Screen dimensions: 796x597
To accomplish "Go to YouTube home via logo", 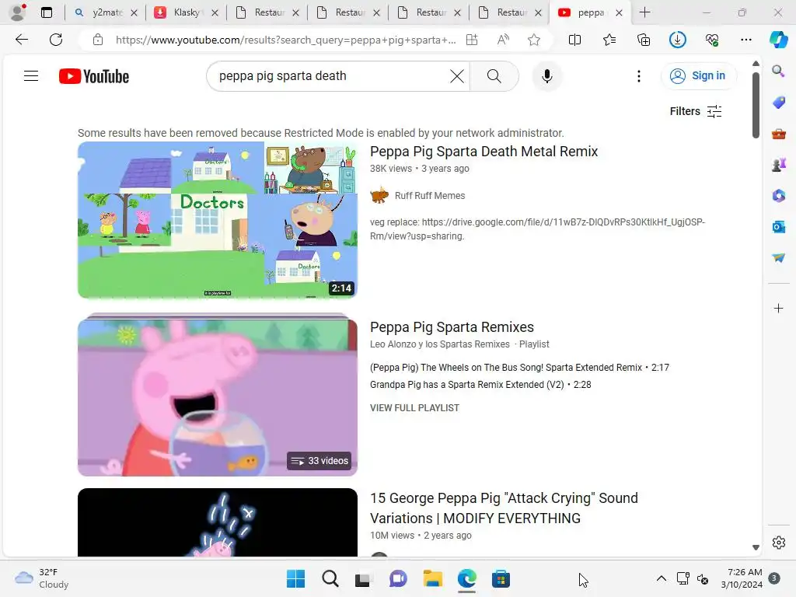I will 94,76.
